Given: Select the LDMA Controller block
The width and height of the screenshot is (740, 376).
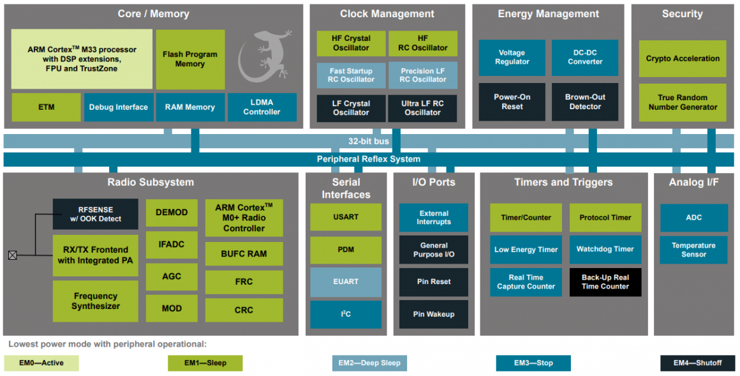Looking at the screenshot, I should tap(262, 107).
